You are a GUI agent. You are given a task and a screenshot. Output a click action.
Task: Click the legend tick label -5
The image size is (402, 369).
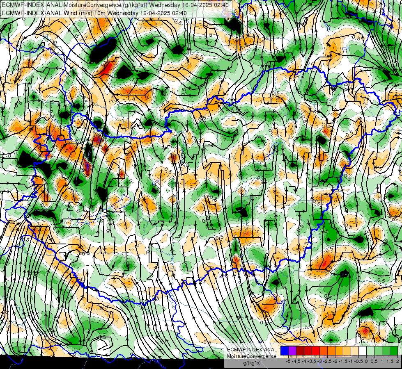[288, 361]
